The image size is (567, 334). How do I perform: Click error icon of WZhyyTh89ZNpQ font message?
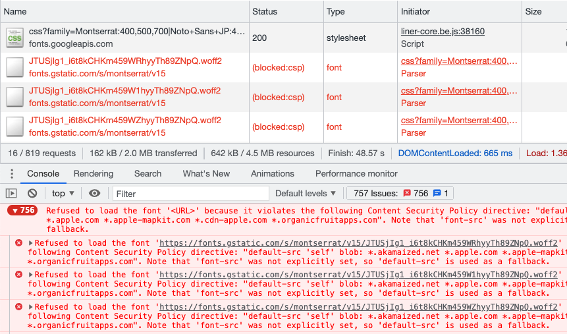pos(19,307)
